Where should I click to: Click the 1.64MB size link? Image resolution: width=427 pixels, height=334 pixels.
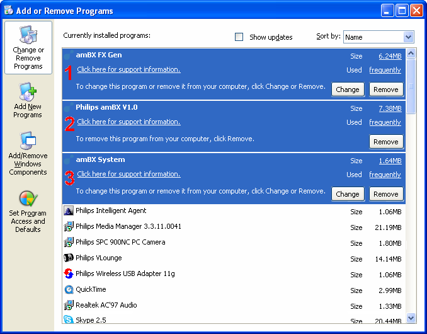pyautogui.click(x=390, y=161)
